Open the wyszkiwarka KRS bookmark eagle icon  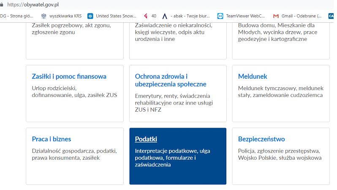[44, 16]
